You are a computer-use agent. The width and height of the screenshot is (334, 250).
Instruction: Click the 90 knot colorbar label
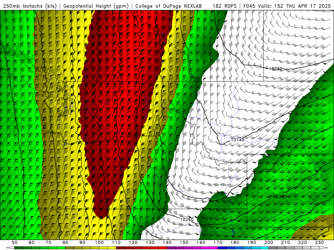point(82,242)
